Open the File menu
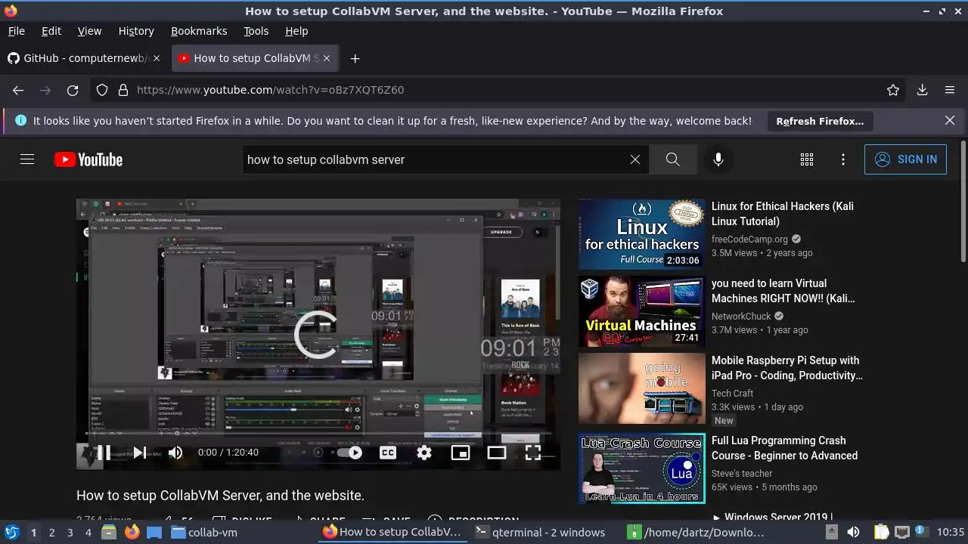The image size is (968, 544). tap(16, 31)
